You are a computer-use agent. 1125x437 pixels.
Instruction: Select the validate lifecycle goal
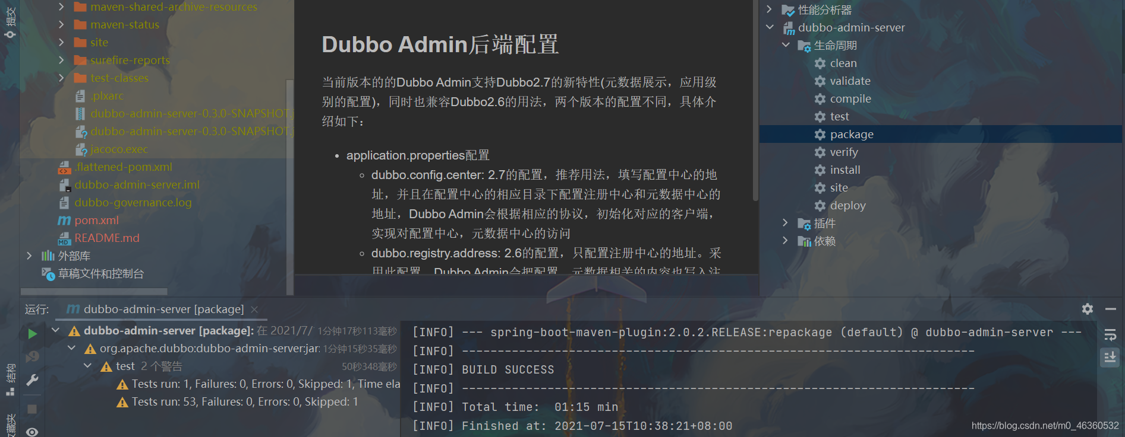point(850,81)
